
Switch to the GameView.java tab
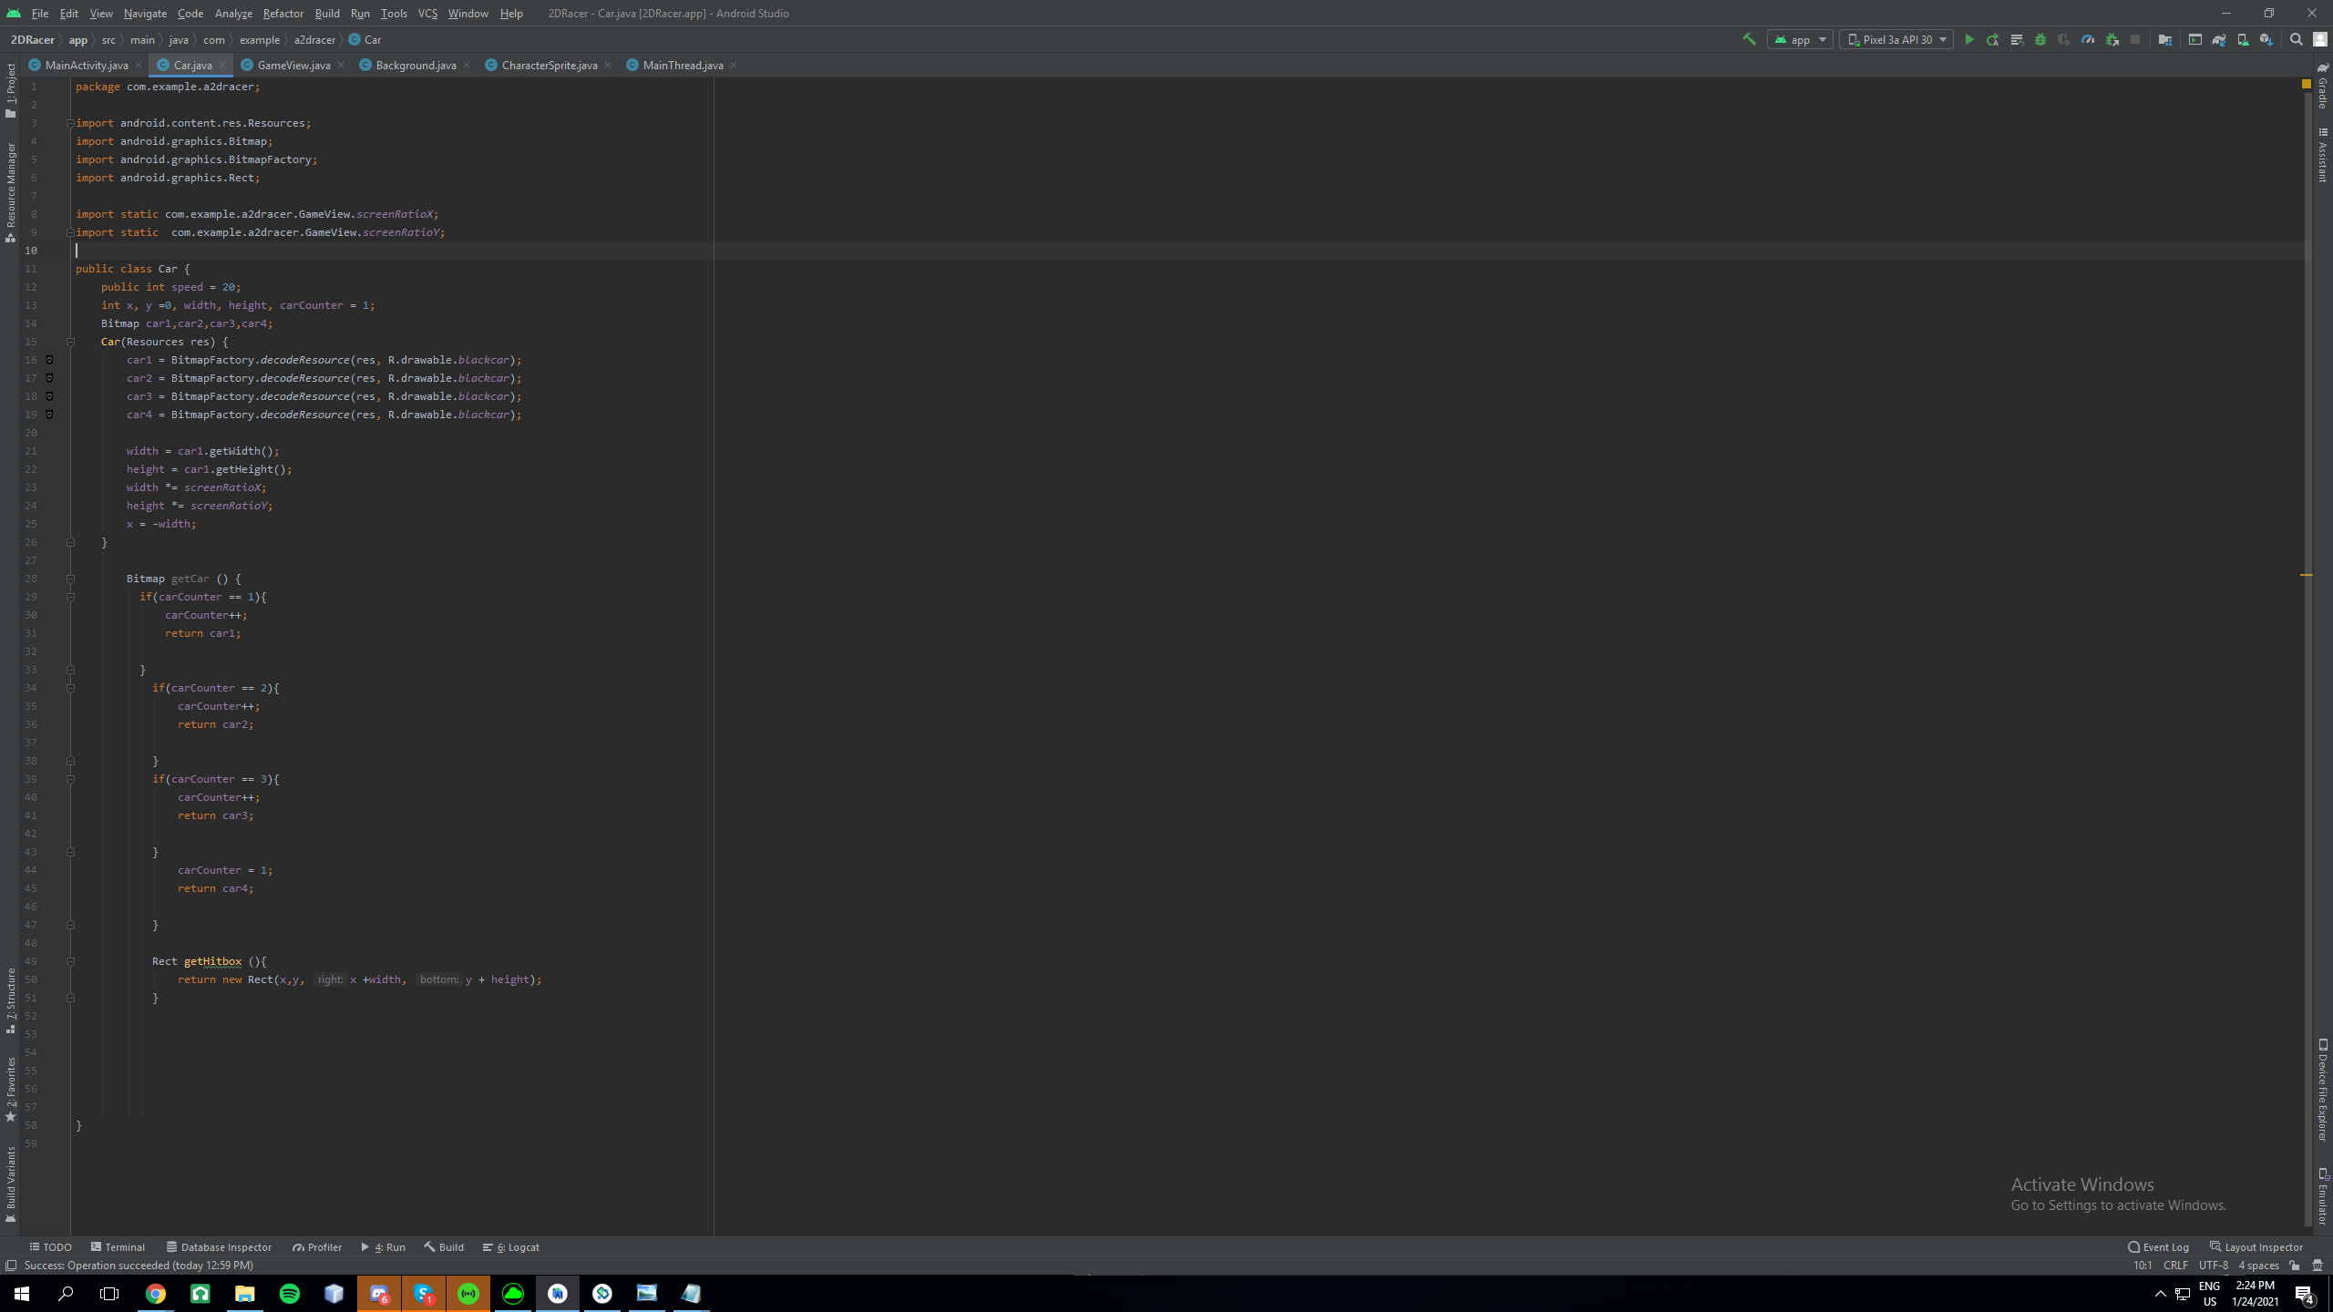pyautogui.click(x=293, y=65)
